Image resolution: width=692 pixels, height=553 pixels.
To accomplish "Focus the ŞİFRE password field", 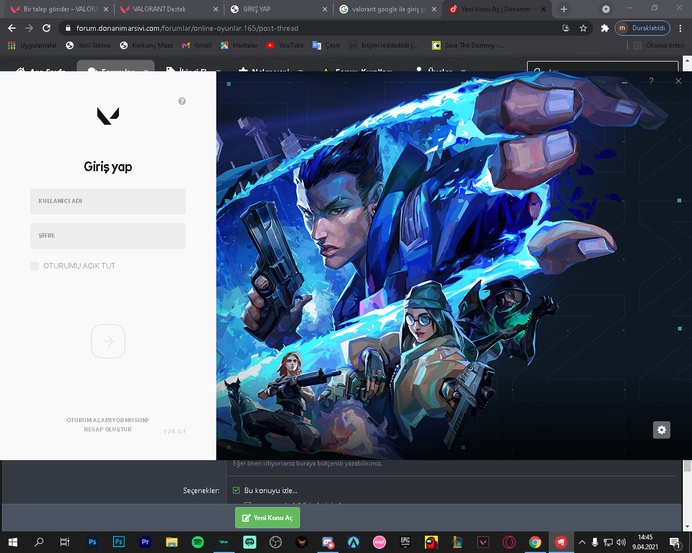I will tap(108, 235).
